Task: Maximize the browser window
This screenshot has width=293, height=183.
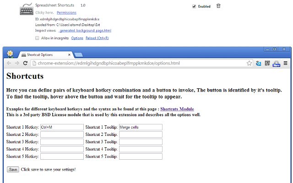Action: tap(275, 49)
